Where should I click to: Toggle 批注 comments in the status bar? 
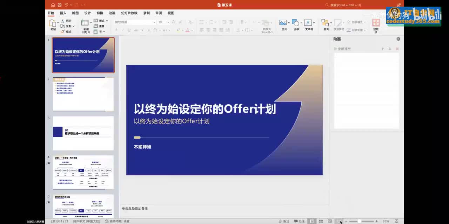coord(300,221)
